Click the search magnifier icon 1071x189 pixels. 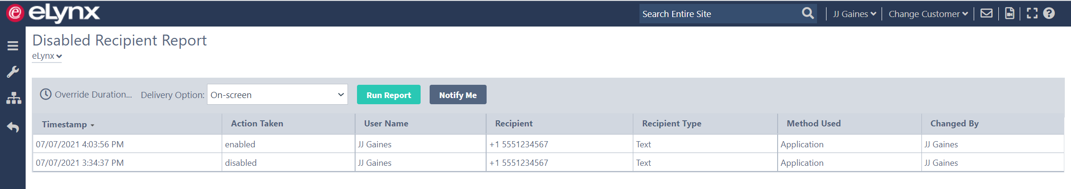click(x=808, y=13)
